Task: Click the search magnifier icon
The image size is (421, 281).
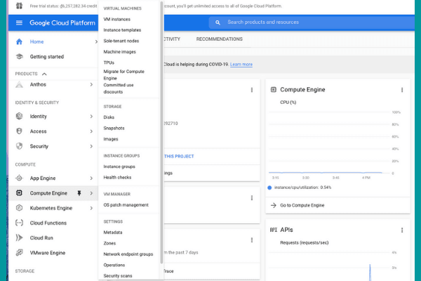Action: 218,22
